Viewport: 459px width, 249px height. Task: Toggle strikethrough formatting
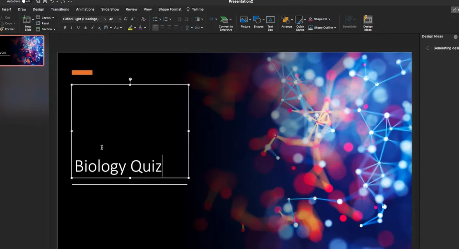[x=85, y=28]
